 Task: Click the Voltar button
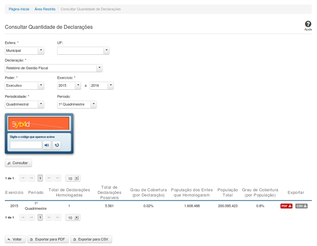pyautogui.click(x=15, y=240)
